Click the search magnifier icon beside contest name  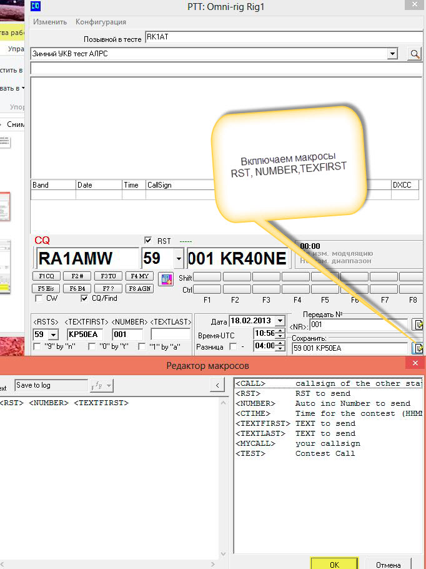point(415,54)
